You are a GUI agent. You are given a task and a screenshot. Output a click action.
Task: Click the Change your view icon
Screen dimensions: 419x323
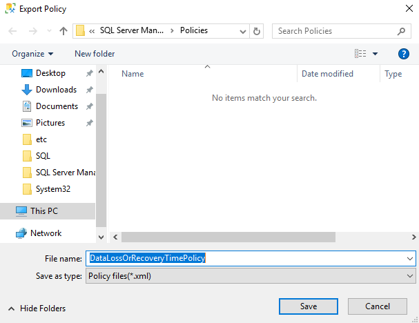(360, 54)
